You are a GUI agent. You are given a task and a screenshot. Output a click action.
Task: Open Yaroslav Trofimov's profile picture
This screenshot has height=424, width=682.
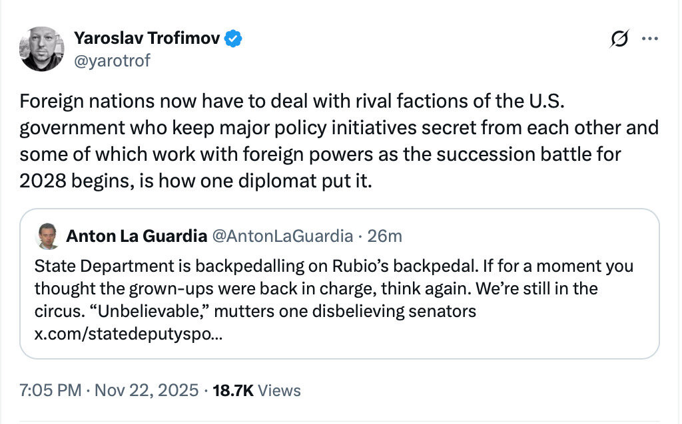point(42,49)
